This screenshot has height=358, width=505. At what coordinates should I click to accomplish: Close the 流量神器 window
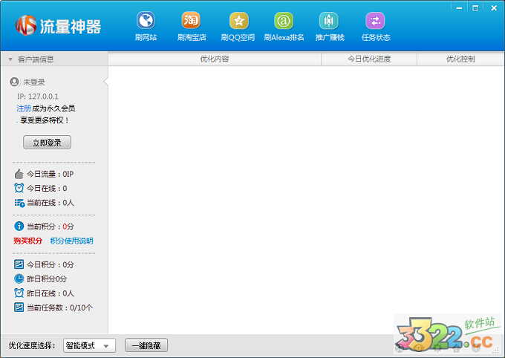click(x=494, y=7)
